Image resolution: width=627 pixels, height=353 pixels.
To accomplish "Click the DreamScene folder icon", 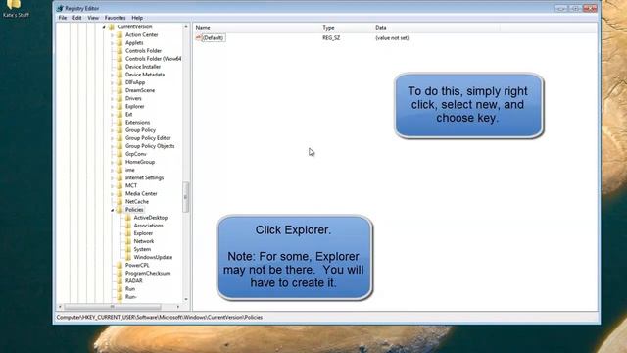I will pyautogui.click(x=120, y=90).
